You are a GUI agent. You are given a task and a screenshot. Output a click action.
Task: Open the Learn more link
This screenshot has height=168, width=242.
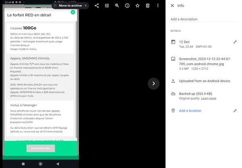(x=209, y=98)
